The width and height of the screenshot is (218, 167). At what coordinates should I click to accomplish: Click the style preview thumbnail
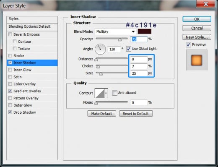pyautogui.click(x=197, y=60)
